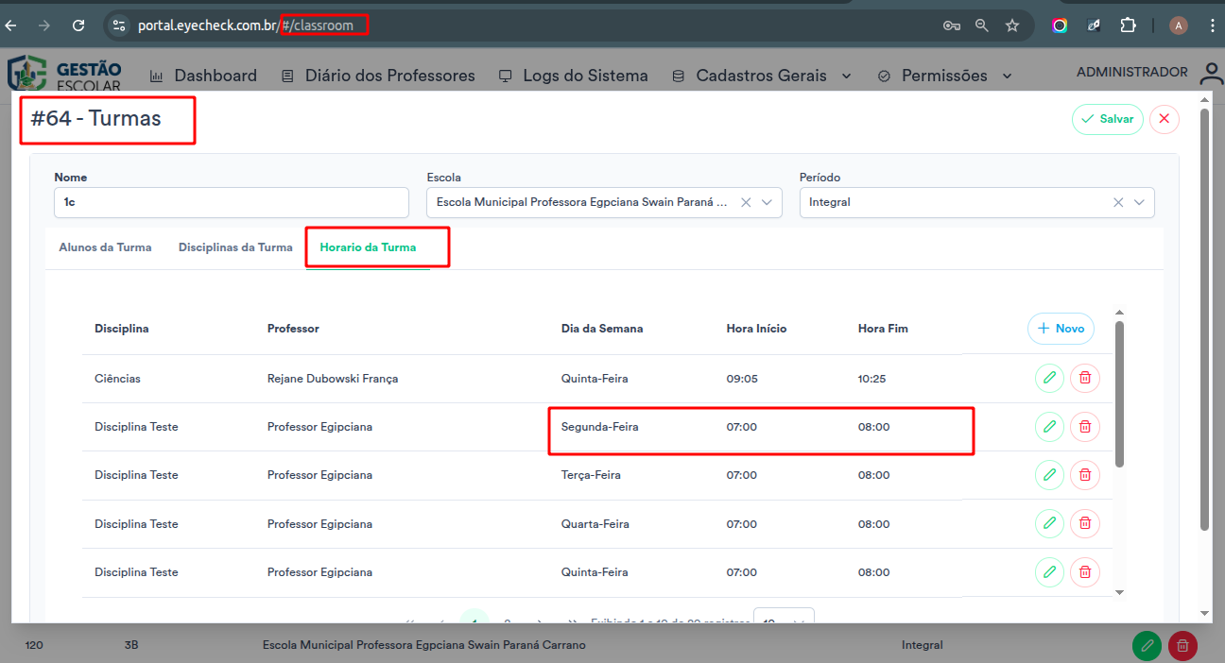Delete the Disciplina Teste Quinta-Feira entry
The height and width of the screenshot is (663, 1225).
pos(1085,572)
